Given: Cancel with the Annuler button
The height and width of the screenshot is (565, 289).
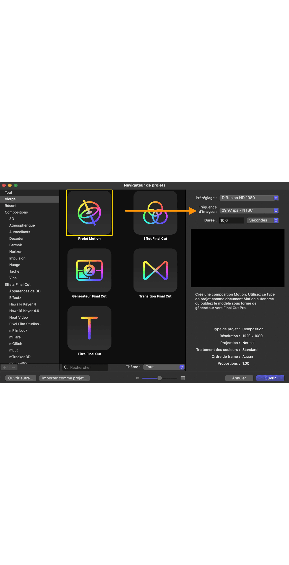Looking at the screenshot, I should tap(239, 378).
